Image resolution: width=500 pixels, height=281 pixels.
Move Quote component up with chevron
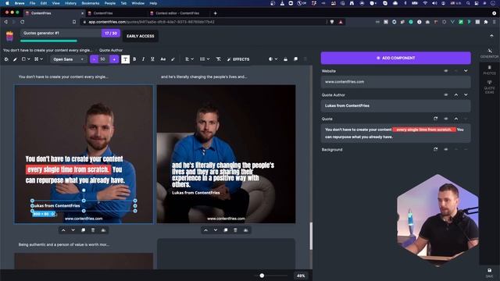[456, 119]
